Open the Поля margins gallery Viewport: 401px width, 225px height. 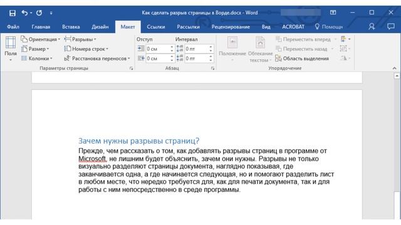point(11,49)
